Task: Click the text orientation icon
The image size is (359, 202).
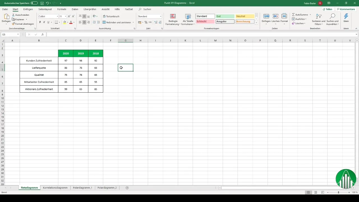Action: coord(95,16)
